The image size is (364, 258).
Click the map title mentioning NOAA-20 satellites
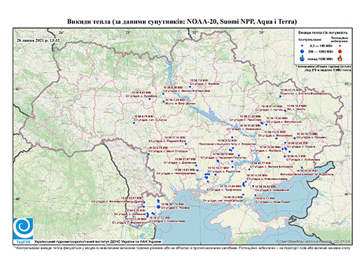pyautogui.click(x=182, y=22)
